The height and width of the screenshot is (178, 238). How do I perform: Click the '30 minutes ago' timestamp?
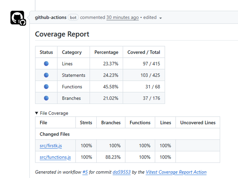[x=122, y=18]
